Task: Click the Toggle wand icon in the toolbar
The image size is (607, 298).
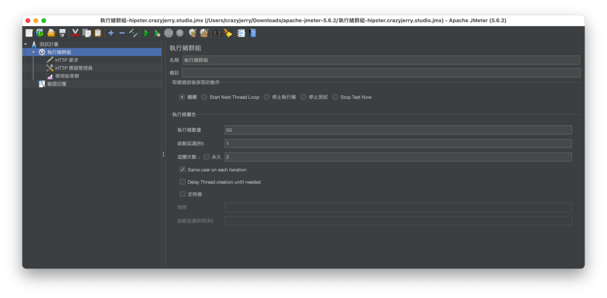Action: point(133,33)
